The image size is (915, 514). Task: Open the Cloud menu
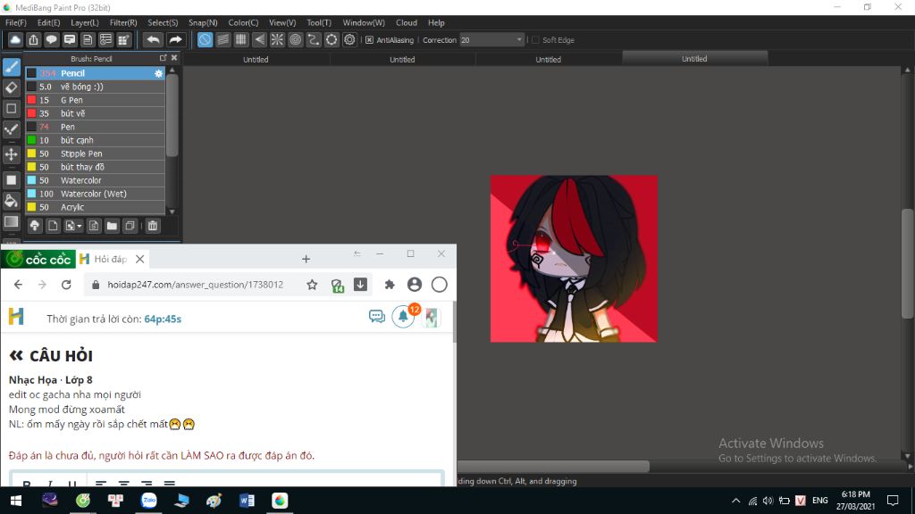(x=407, y=22)
